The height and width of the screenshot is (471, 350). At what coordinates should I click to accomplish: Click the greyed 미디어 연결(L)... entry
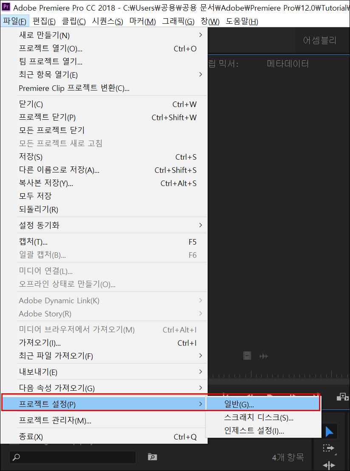[104, 271]
